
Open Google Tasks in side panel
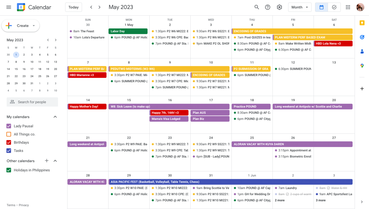(x=362, y=37)
